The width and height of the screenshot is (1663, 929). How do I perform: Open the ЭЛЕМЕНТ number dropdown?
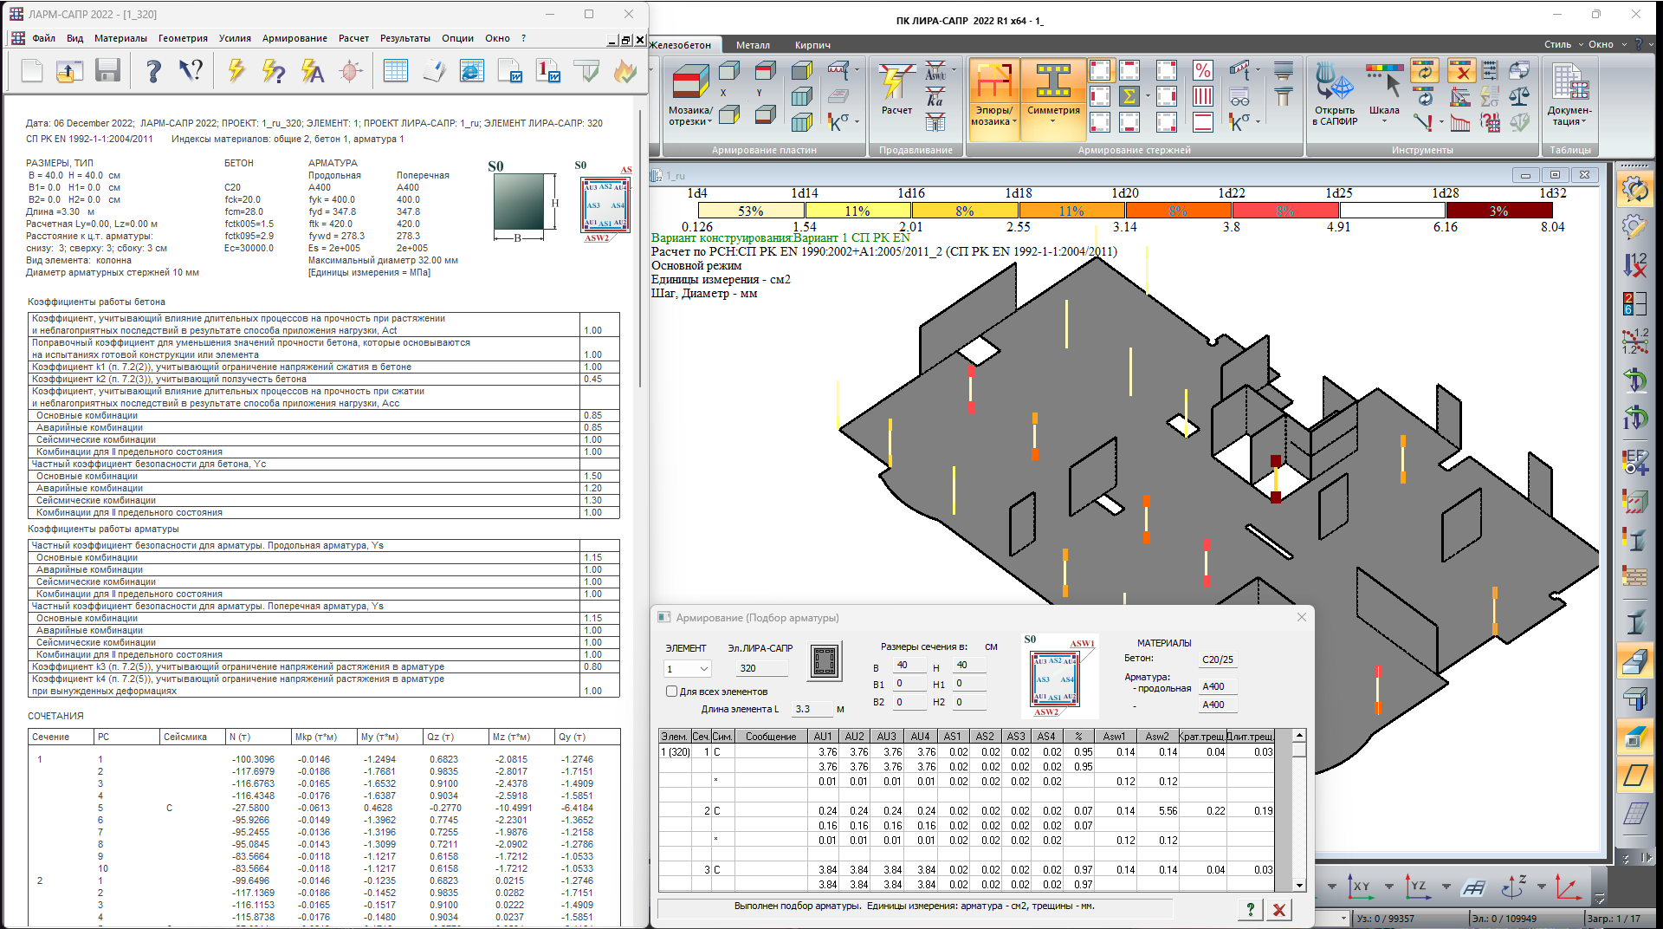(703, 669)
